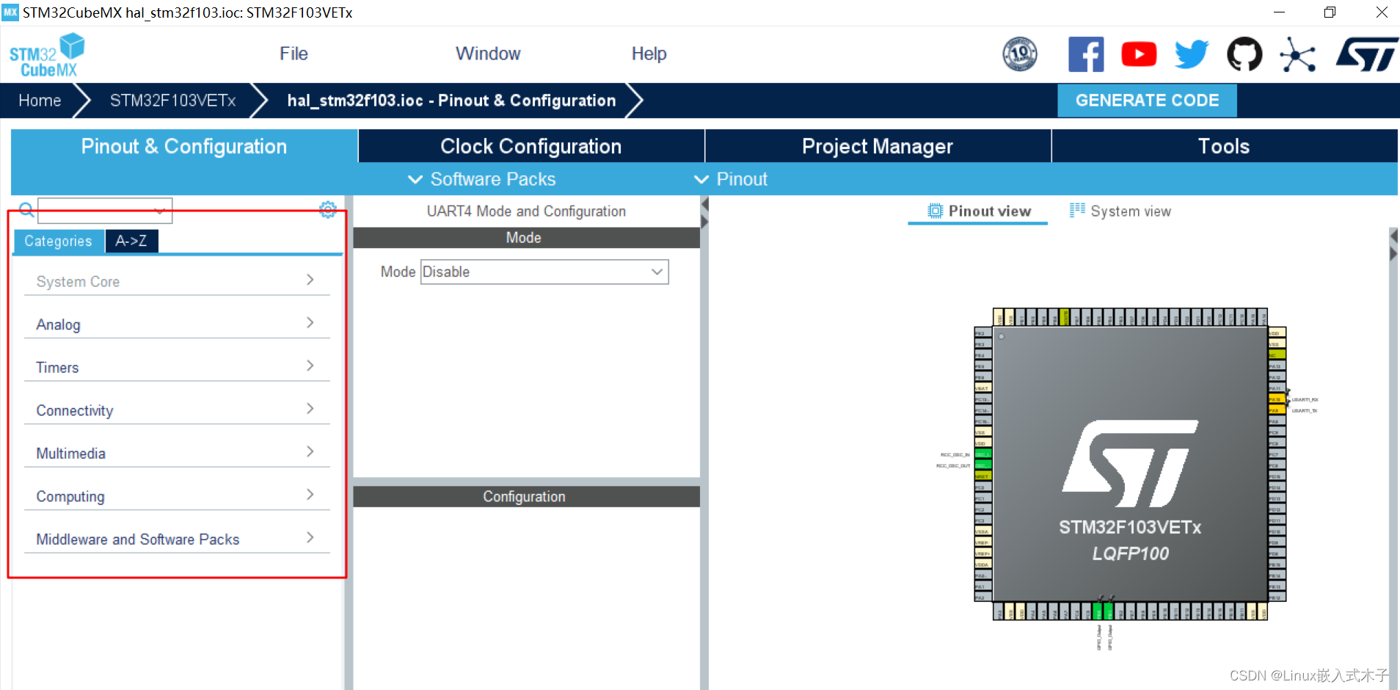Open the peripheral search combo box
This screenshot has width=1400, height=690.
[x=105, y=211]
